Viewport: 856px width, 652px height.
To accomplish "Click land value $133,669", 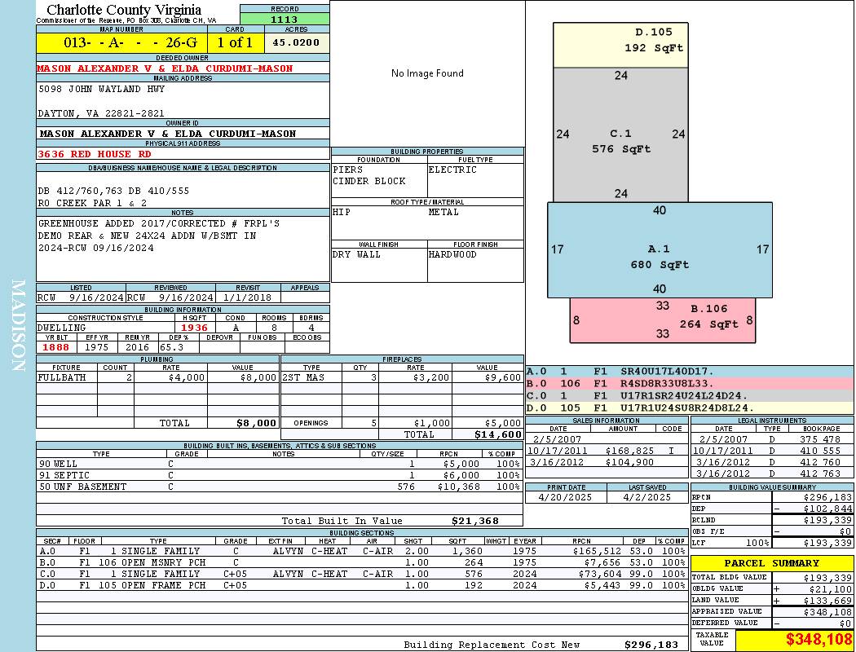I will pos(827,601).
